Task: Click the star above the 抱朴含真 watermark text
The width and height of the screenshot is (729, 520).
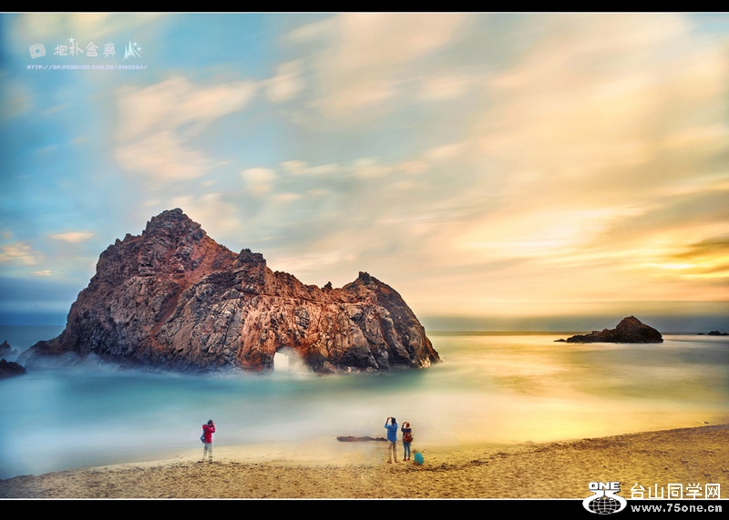Action: point(72,41)
